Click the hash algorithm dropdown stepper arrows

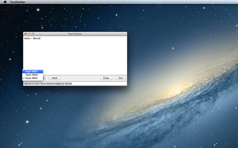pos(44,78)
